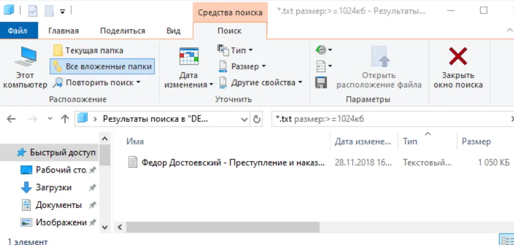Viewport: 514px width, 245px height.
Task: Open Downloads in quick access pane
Action: (x=54, y=188)
